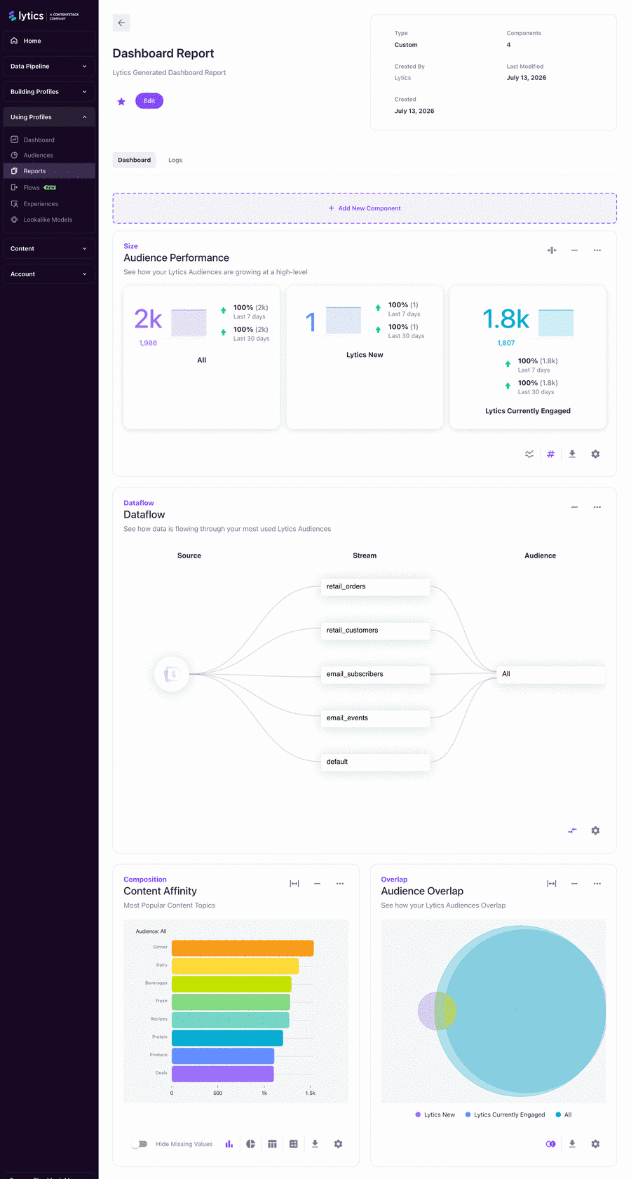Expand Content Affinity card width

[294, 884]
